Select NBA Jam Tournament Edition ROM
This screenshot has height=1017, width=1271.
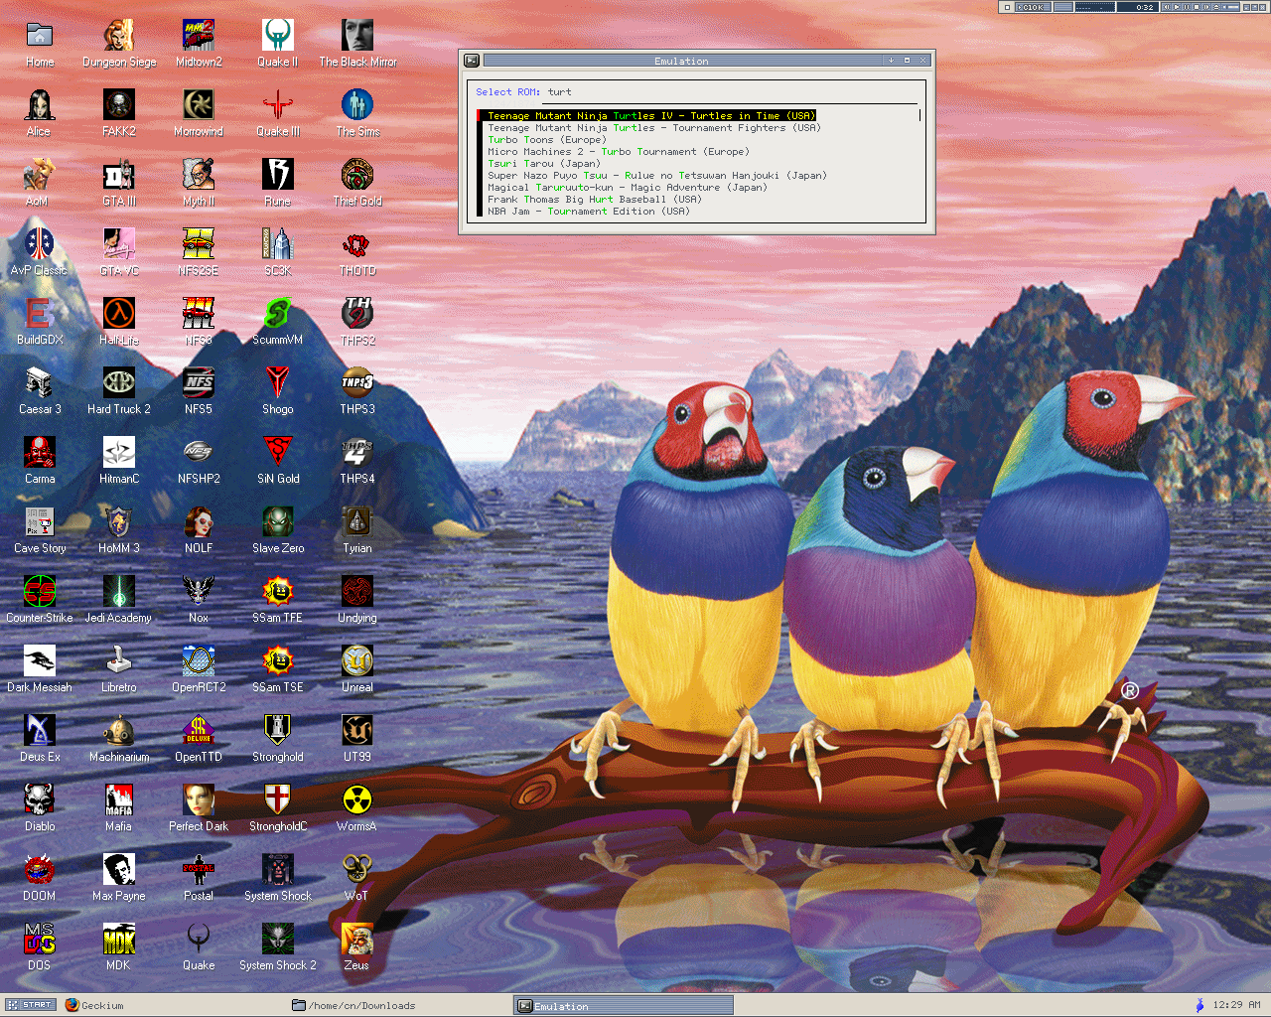point(589,212)
